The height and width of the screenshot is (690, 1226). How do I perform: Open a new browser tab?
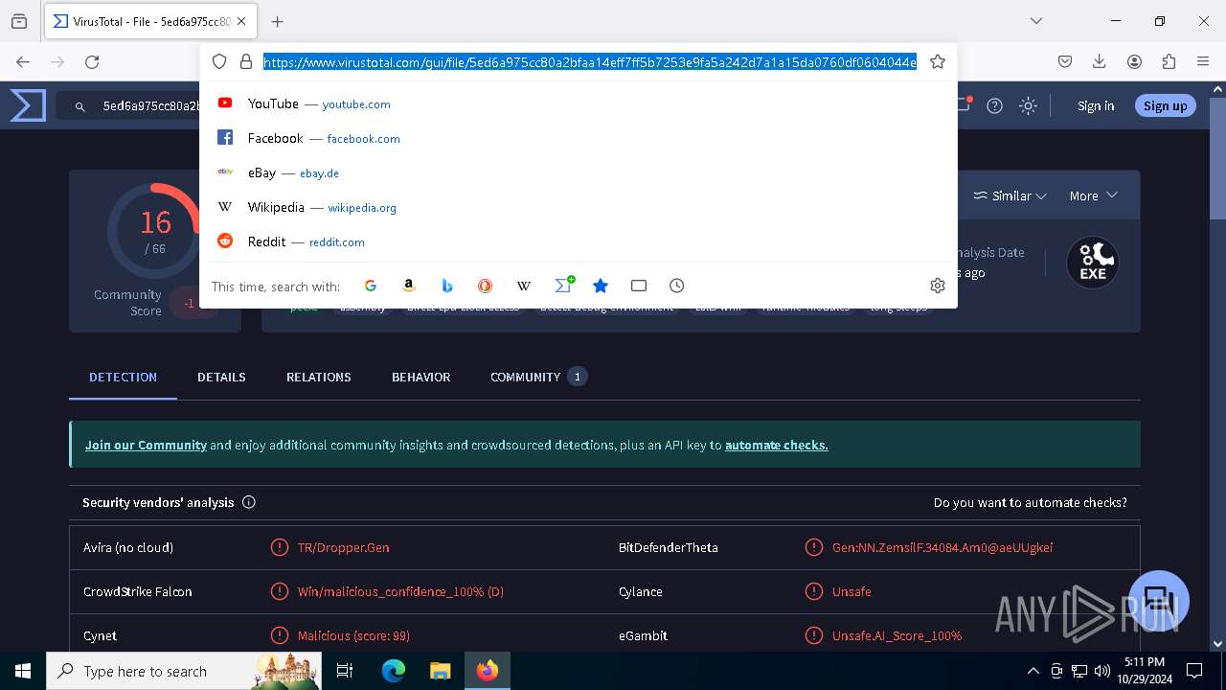pos(278,21)
